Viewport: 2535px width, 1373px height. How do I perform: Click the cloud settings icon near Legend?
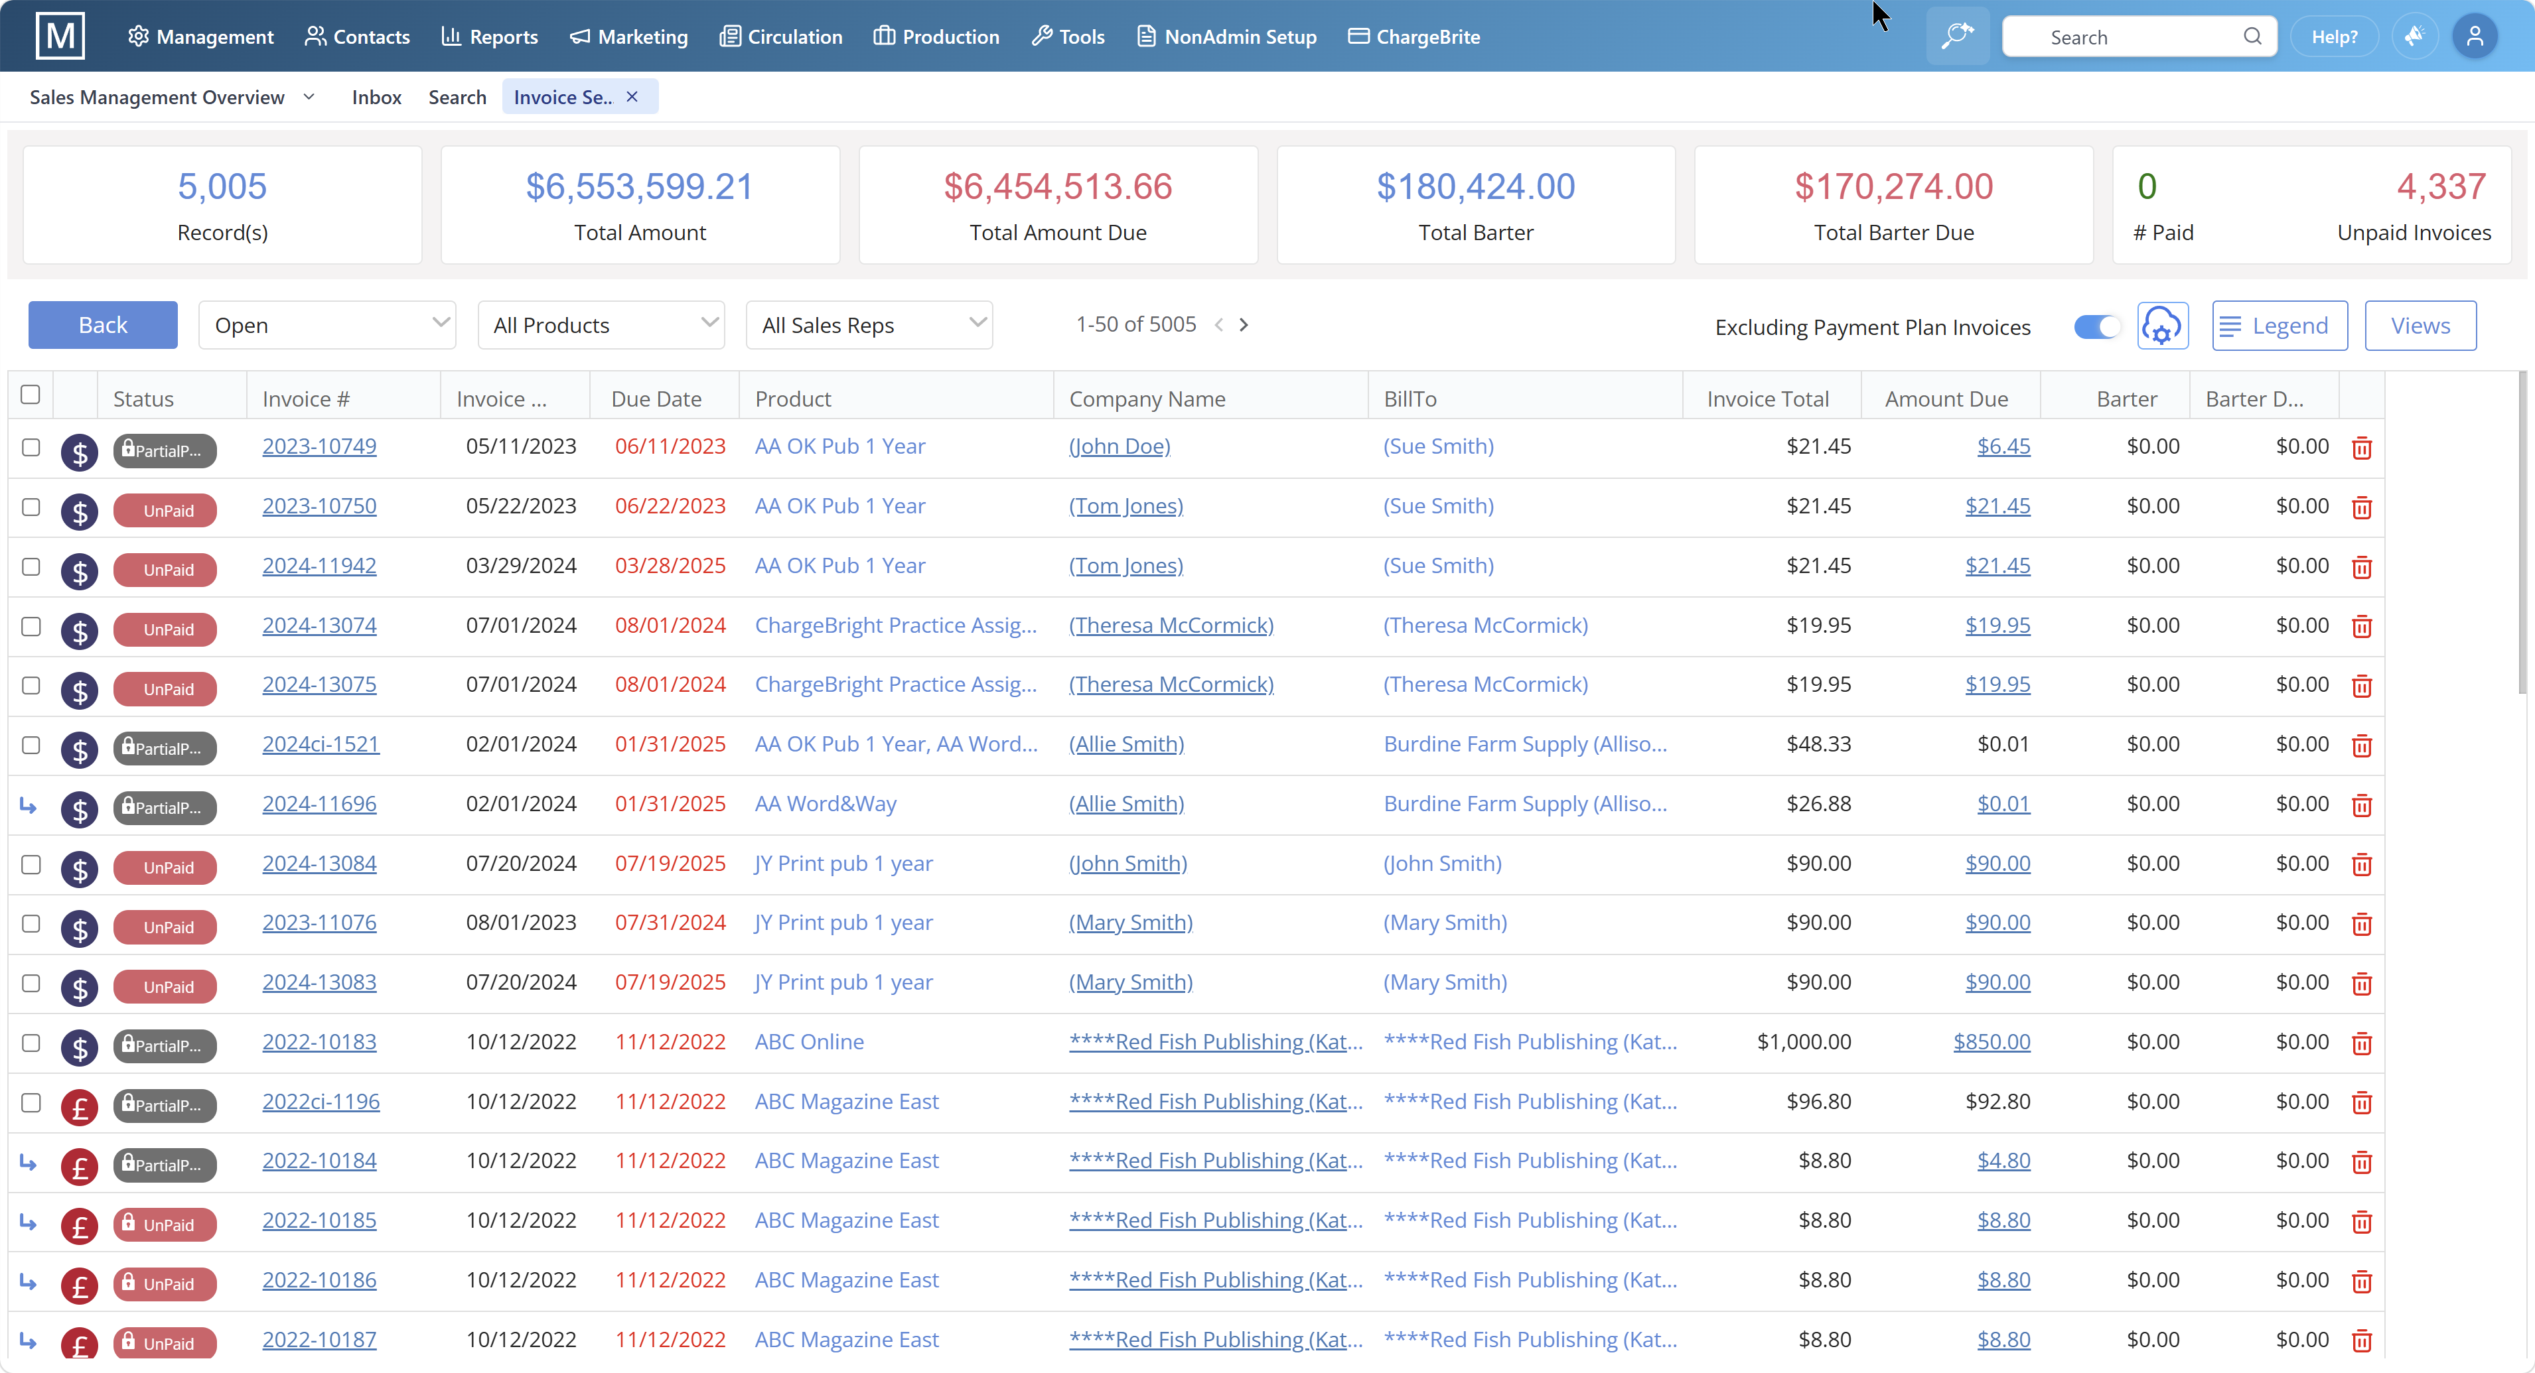tap(2162, 326)
